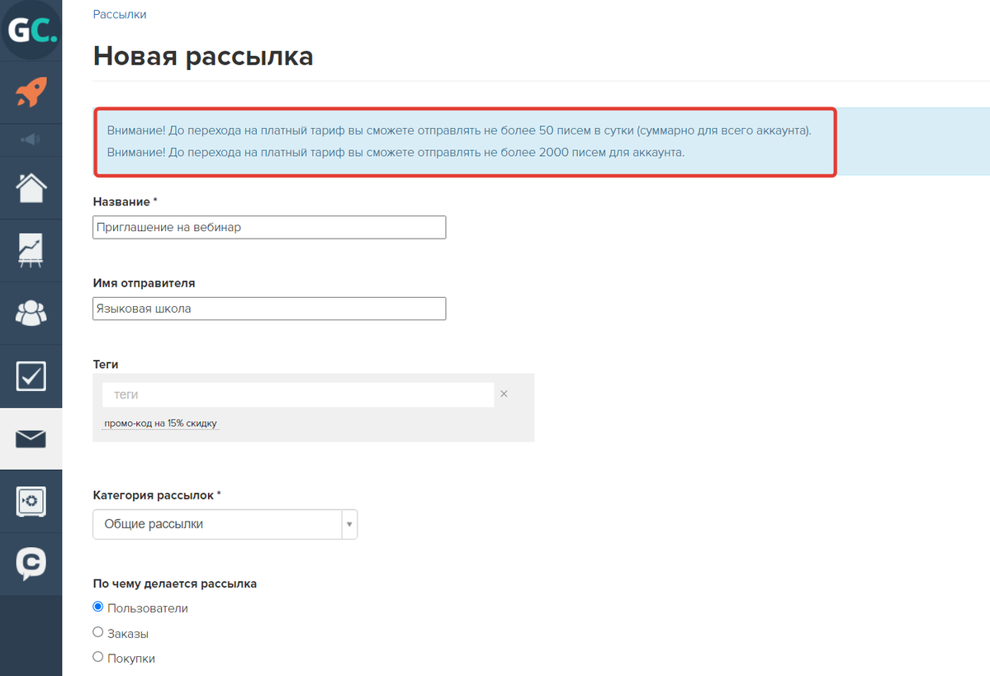
Task: Open the envelope mailings sidebar icon
Action: (31, 438)
